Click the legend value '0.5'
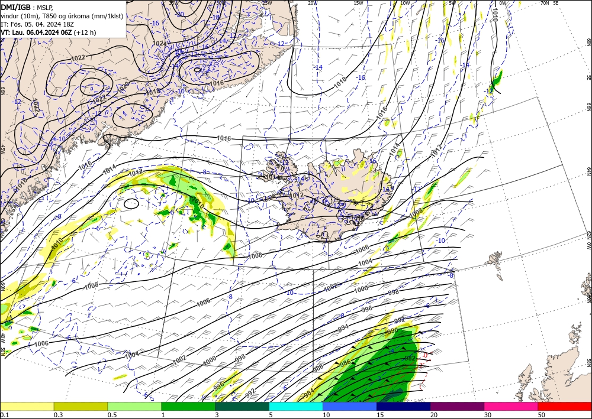Viewport: 592px width, 419px height. [112, 415]
